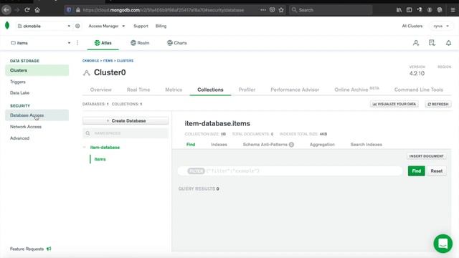Open the Aggregation sub-tab
Viewport: 459px width, 258px height.
tap(322, 145)
